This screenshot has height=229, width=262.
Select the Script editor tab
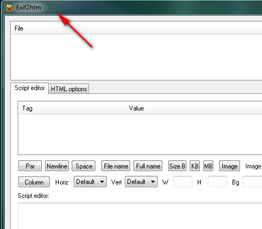29,88
